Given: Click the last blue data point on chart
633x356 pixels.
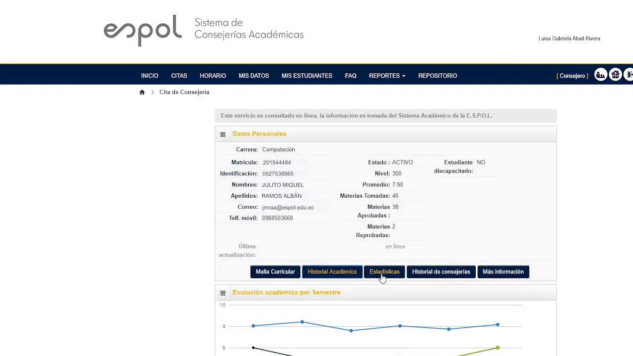Looking at the screenshot, I should coord(497,325).
